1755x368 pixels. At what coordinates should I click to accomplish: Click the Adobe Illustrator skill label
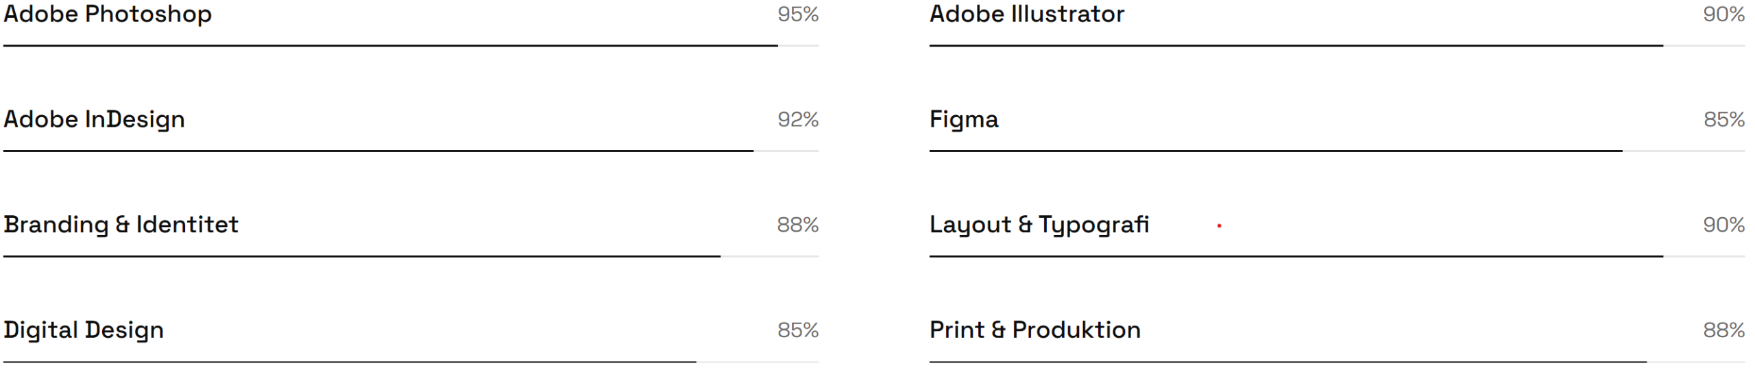(1026, 14)
